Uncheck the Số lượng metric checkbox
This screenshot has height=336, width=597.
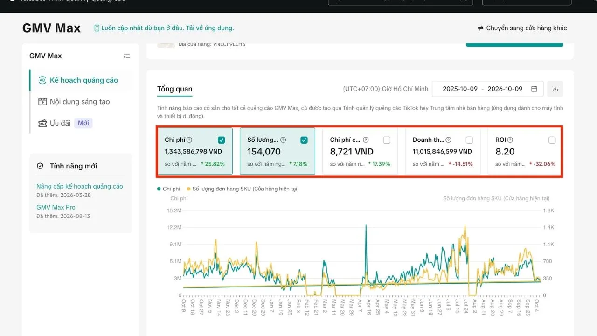pyautogui.click(x=304, y=140)
